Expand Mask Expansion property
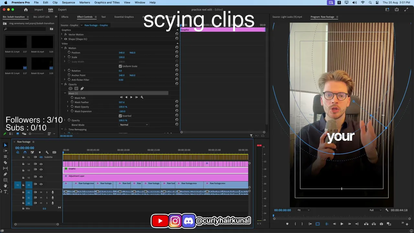 (68, 111)
